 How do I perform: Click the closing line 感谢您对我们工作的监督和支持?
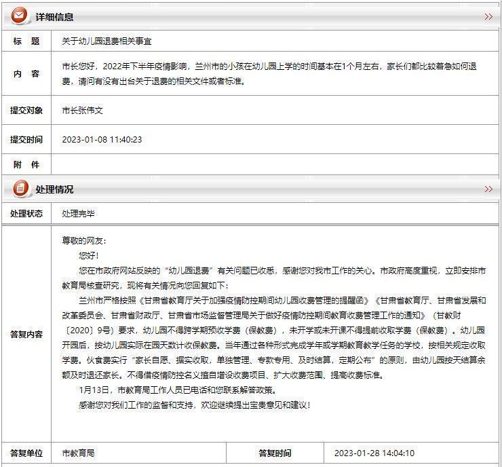click(x=195, y=405)
